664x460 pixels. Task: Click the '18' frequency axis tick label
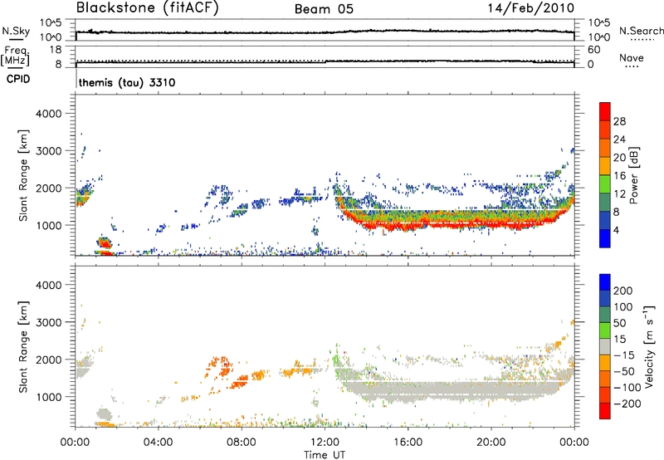pyautogui.click(x=56, y=50)
